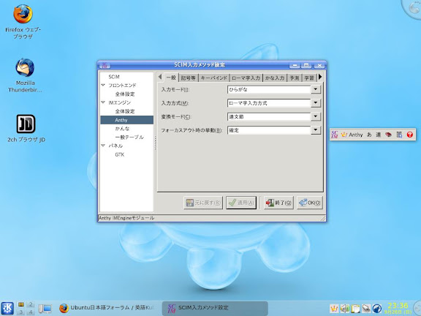Click the SCIM logo on floating toolbar
Screen dimensions: 421x316
pyautogui.click(x=335, y=135)
